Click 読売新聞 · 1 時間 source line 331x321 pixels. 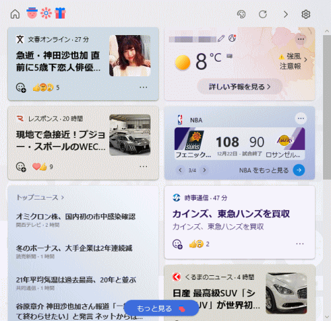tap(35, 257)
